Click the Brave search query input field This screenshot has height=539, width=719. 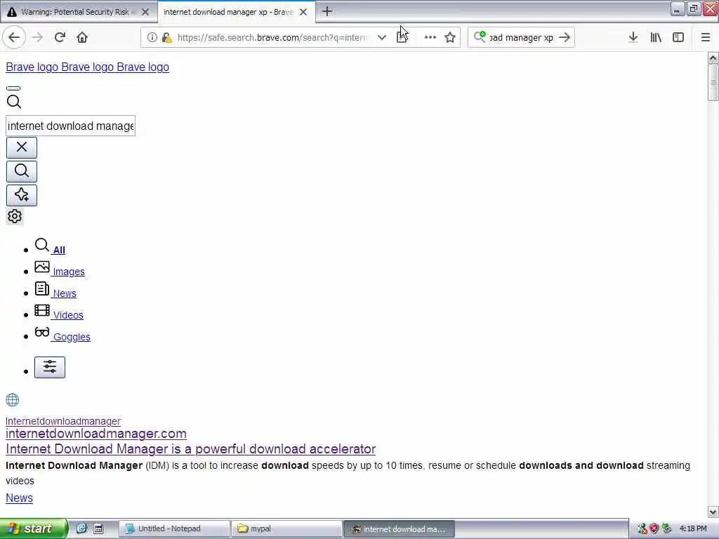pyautogui.click(x=70, y=126)
